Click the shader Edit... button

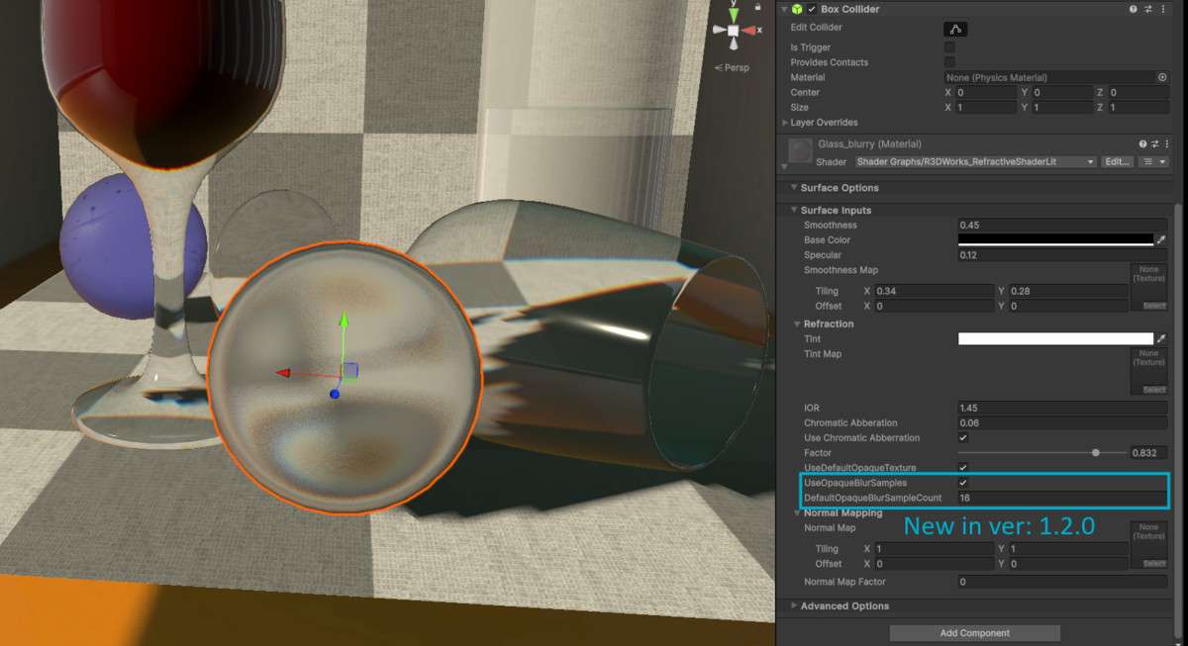pos(1118,161)
